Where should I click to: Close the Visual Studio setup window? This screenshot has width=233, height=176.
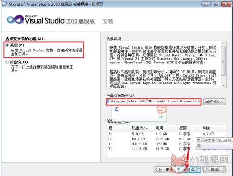[x=226, y=4]
